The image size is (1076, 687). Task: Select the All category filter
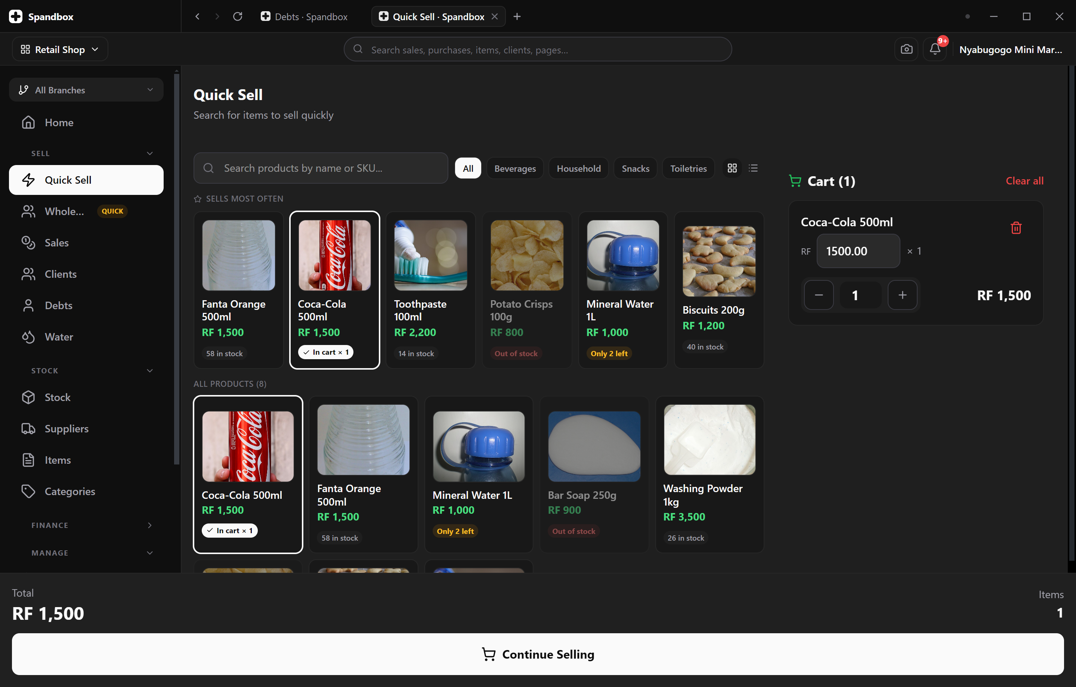pyautogui.click(x=468, y=168)
